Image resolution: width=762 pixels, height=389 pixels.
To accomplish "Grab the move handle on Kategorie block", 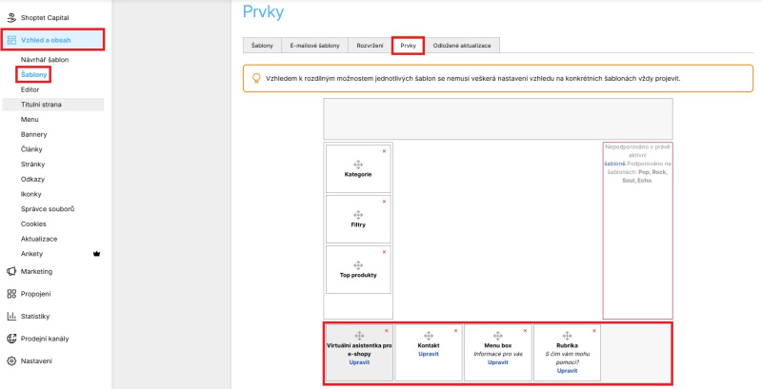I will (358, 165).
